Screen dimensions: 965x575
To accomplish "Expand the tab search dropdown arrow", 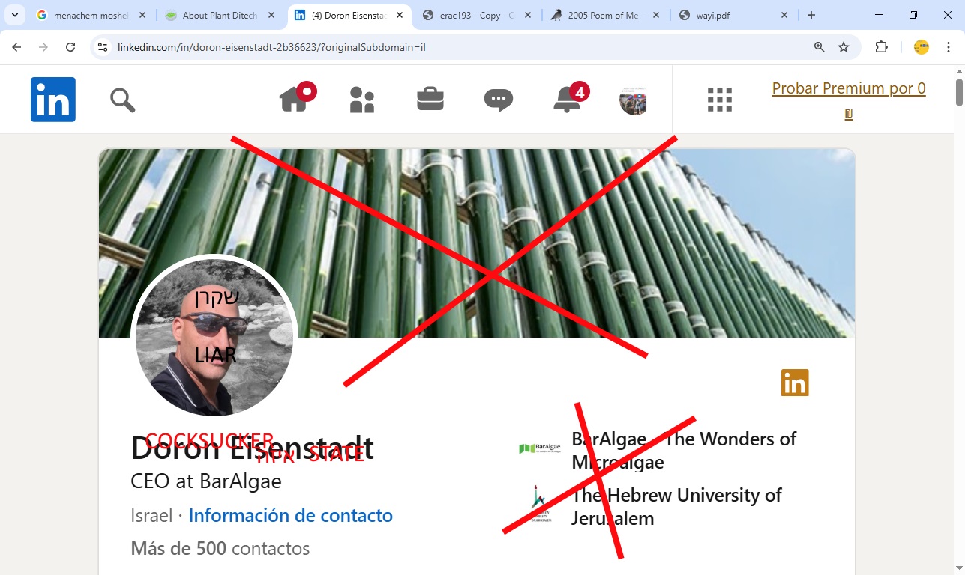I will point(14,15).
